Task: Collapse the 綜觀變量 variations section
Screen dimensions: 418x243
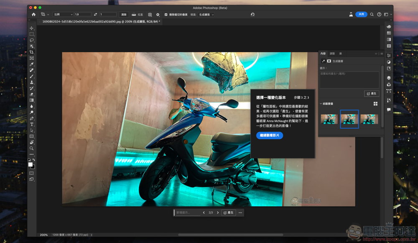Action: (321, 103)
